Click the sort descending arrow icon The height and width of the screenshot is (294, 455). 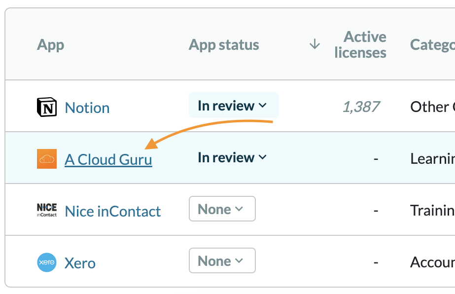(x=314, y=44)
